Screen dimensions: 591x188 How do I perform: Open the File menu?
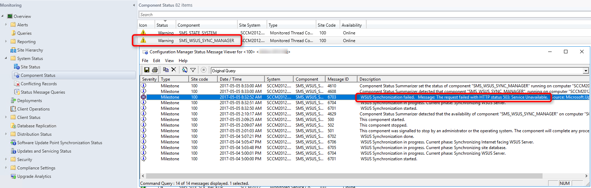145,60
